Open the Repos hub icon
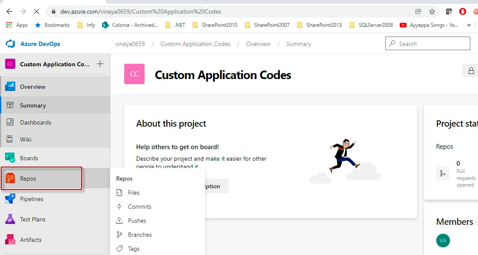 click(x=10, y=178)
